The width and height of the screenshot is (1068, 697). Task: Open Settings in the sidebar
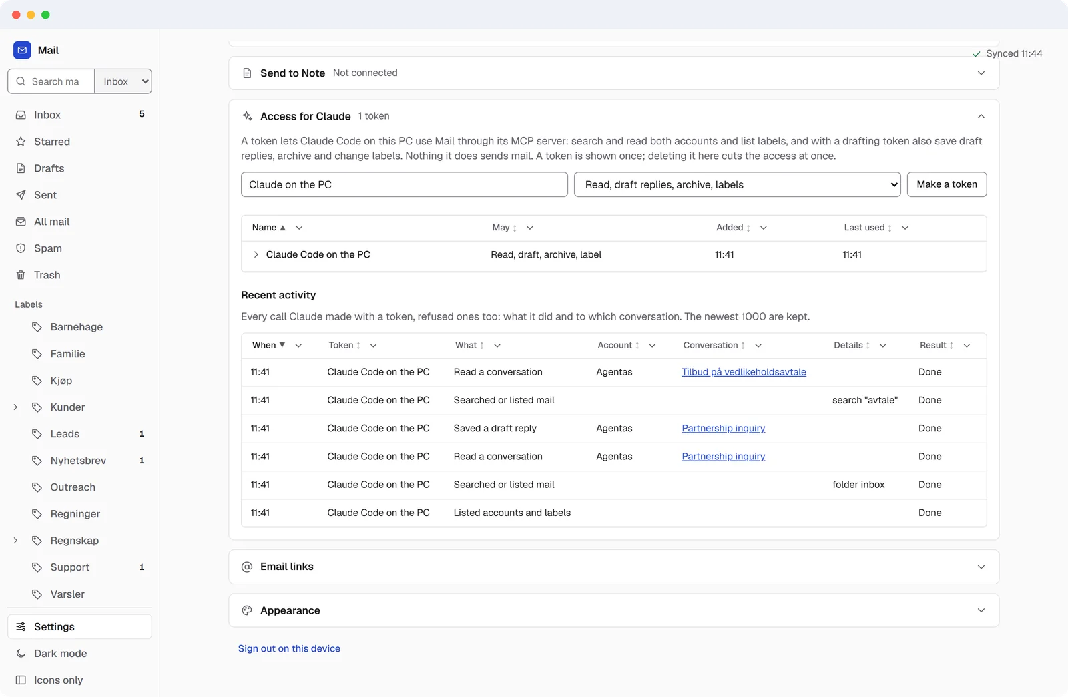click(79, 627)
